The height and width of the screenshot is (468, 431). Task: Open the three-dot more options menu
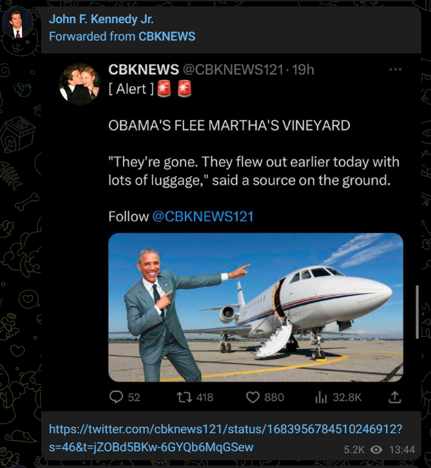click(395, 70)
